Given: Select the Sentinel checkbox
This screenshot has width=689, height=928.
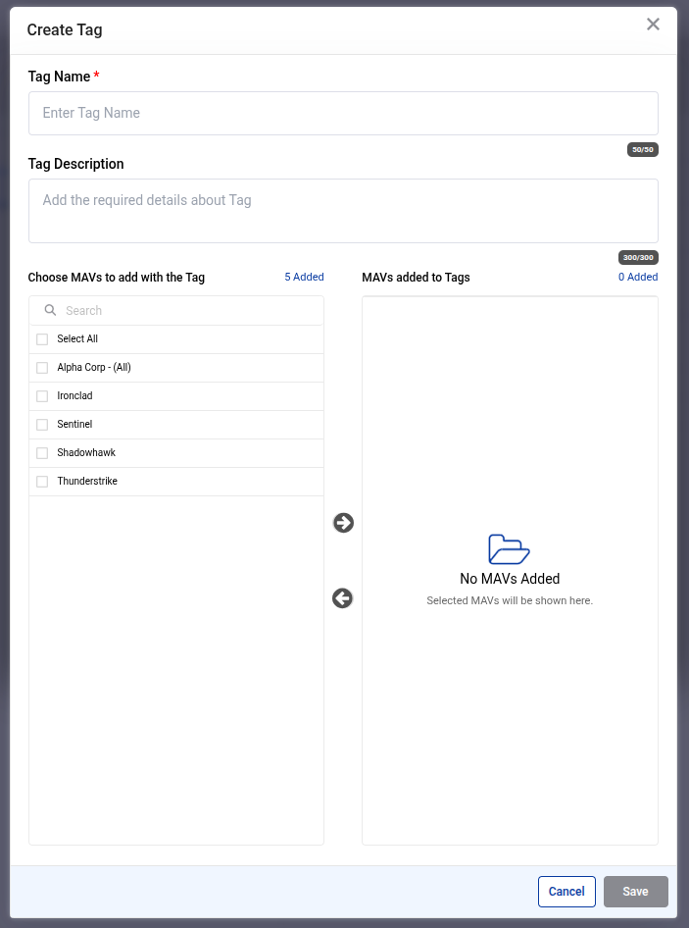Looking at the screenshot, I should click(42, 425).
